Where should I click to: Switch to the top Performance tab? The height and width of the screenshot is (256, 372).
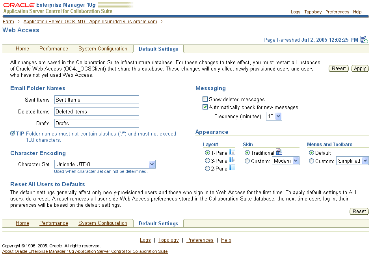pos(54,49)
